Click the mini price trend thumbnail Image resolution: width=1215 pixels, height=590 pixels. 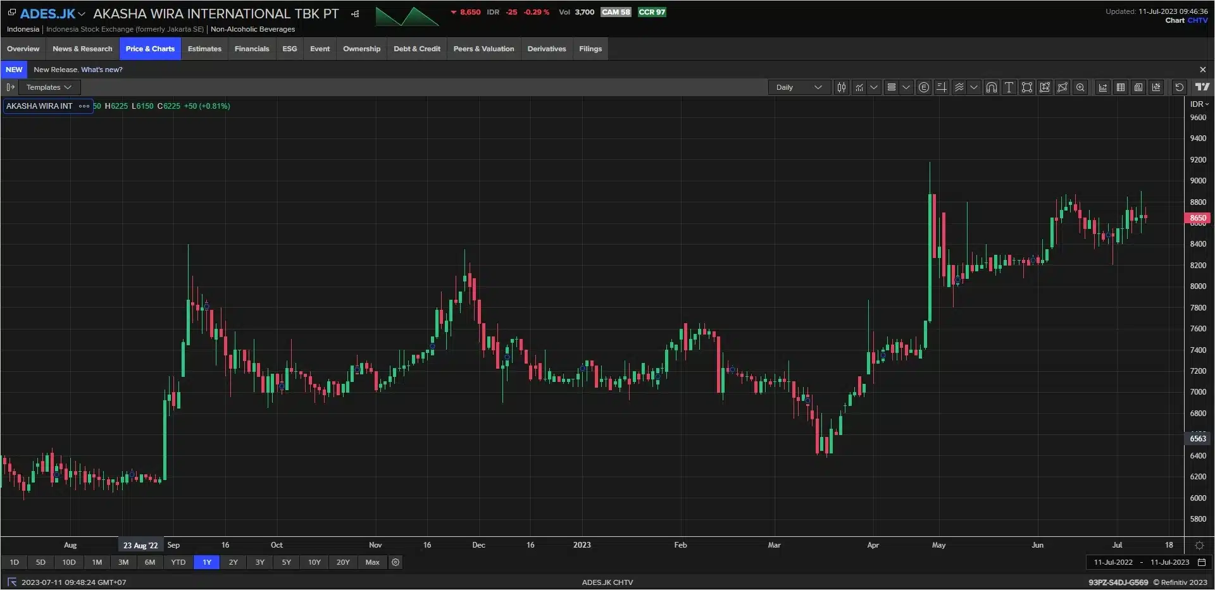coord(407,16)
